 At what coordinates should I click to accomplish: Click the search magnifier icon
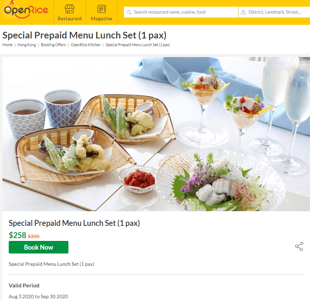[129, 12]
